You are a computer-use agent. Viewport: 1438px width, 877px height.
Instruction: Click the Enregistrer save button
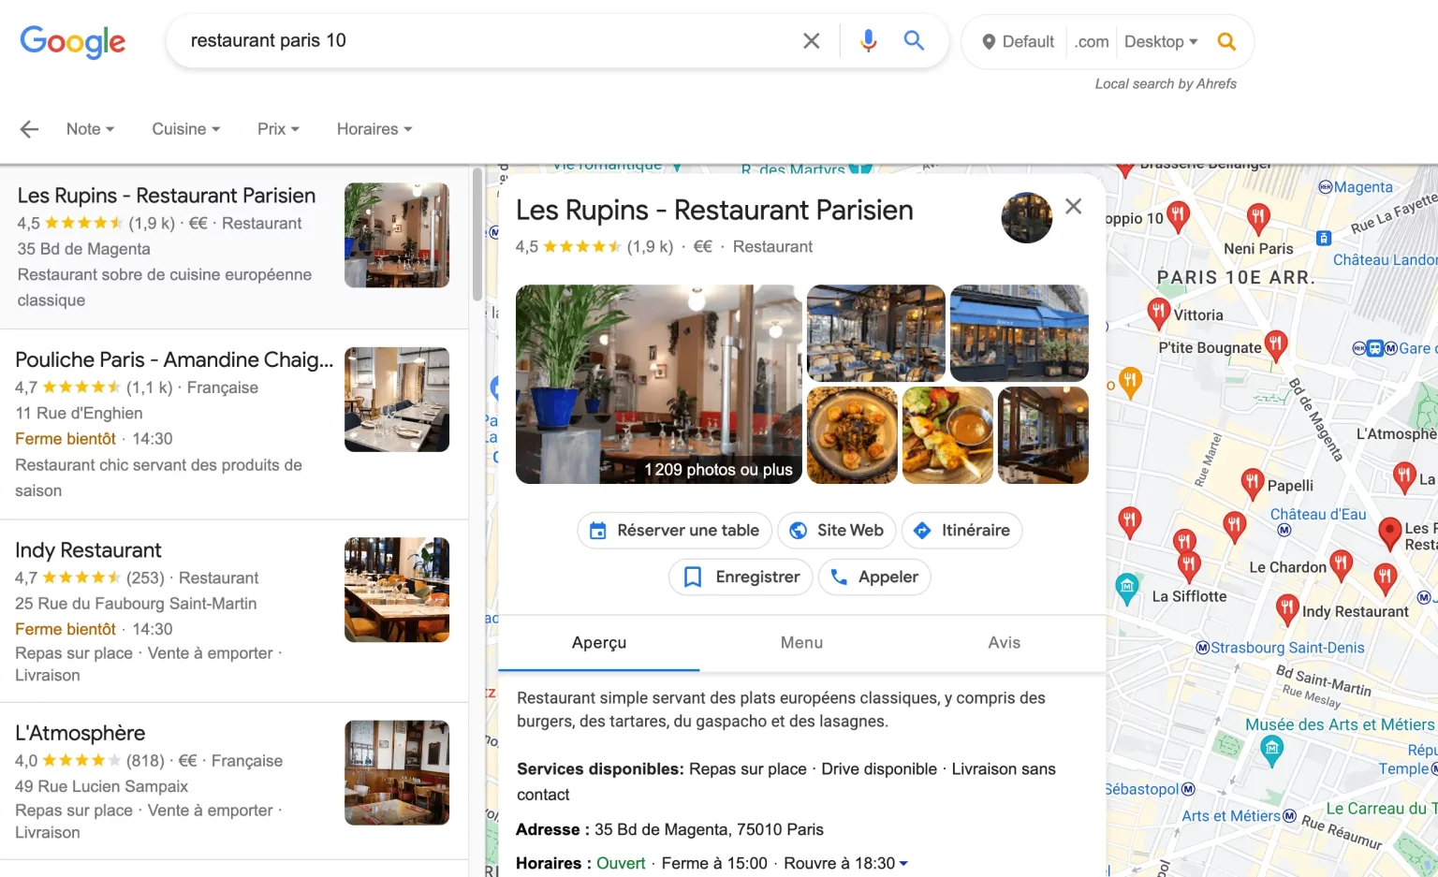(x=741, y=577)
